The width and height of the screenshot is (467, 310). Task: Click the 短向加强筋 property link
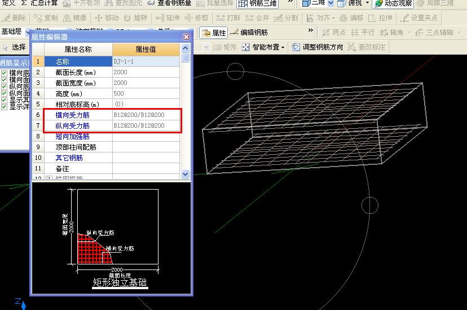(x=72, y=136)
